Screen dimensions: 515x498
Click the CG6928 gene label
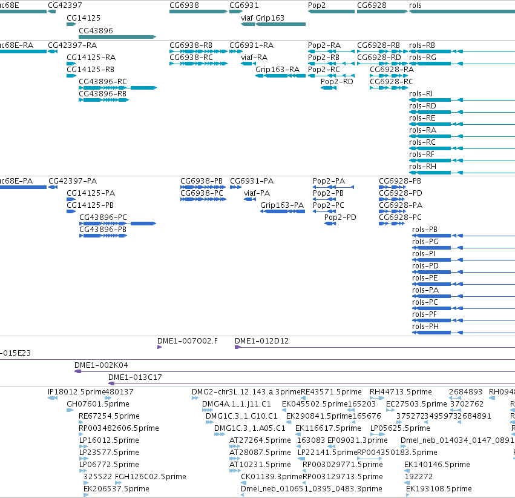(x=372, y=5)
